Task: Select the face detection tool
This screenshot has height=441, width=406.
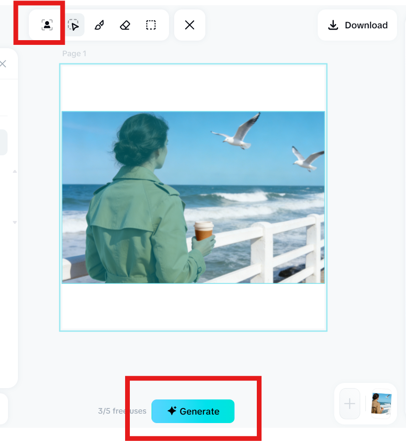Action: pyautogui.click(x=47, y=25)
